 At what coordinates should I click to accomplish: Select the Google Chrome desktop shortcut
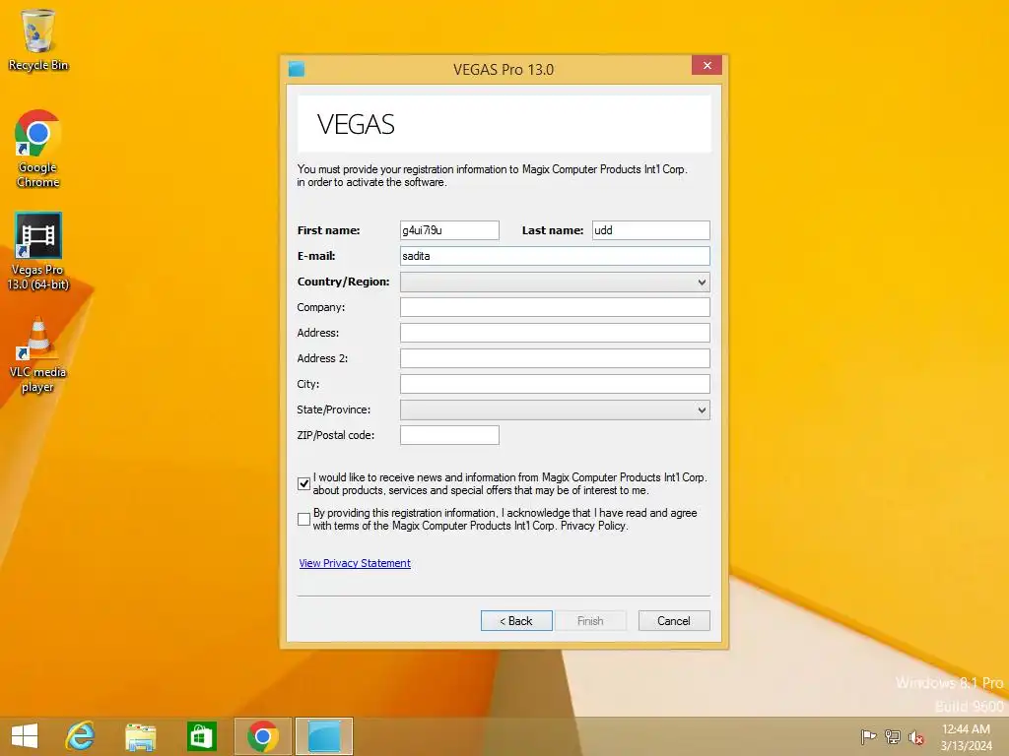(38, 149)
